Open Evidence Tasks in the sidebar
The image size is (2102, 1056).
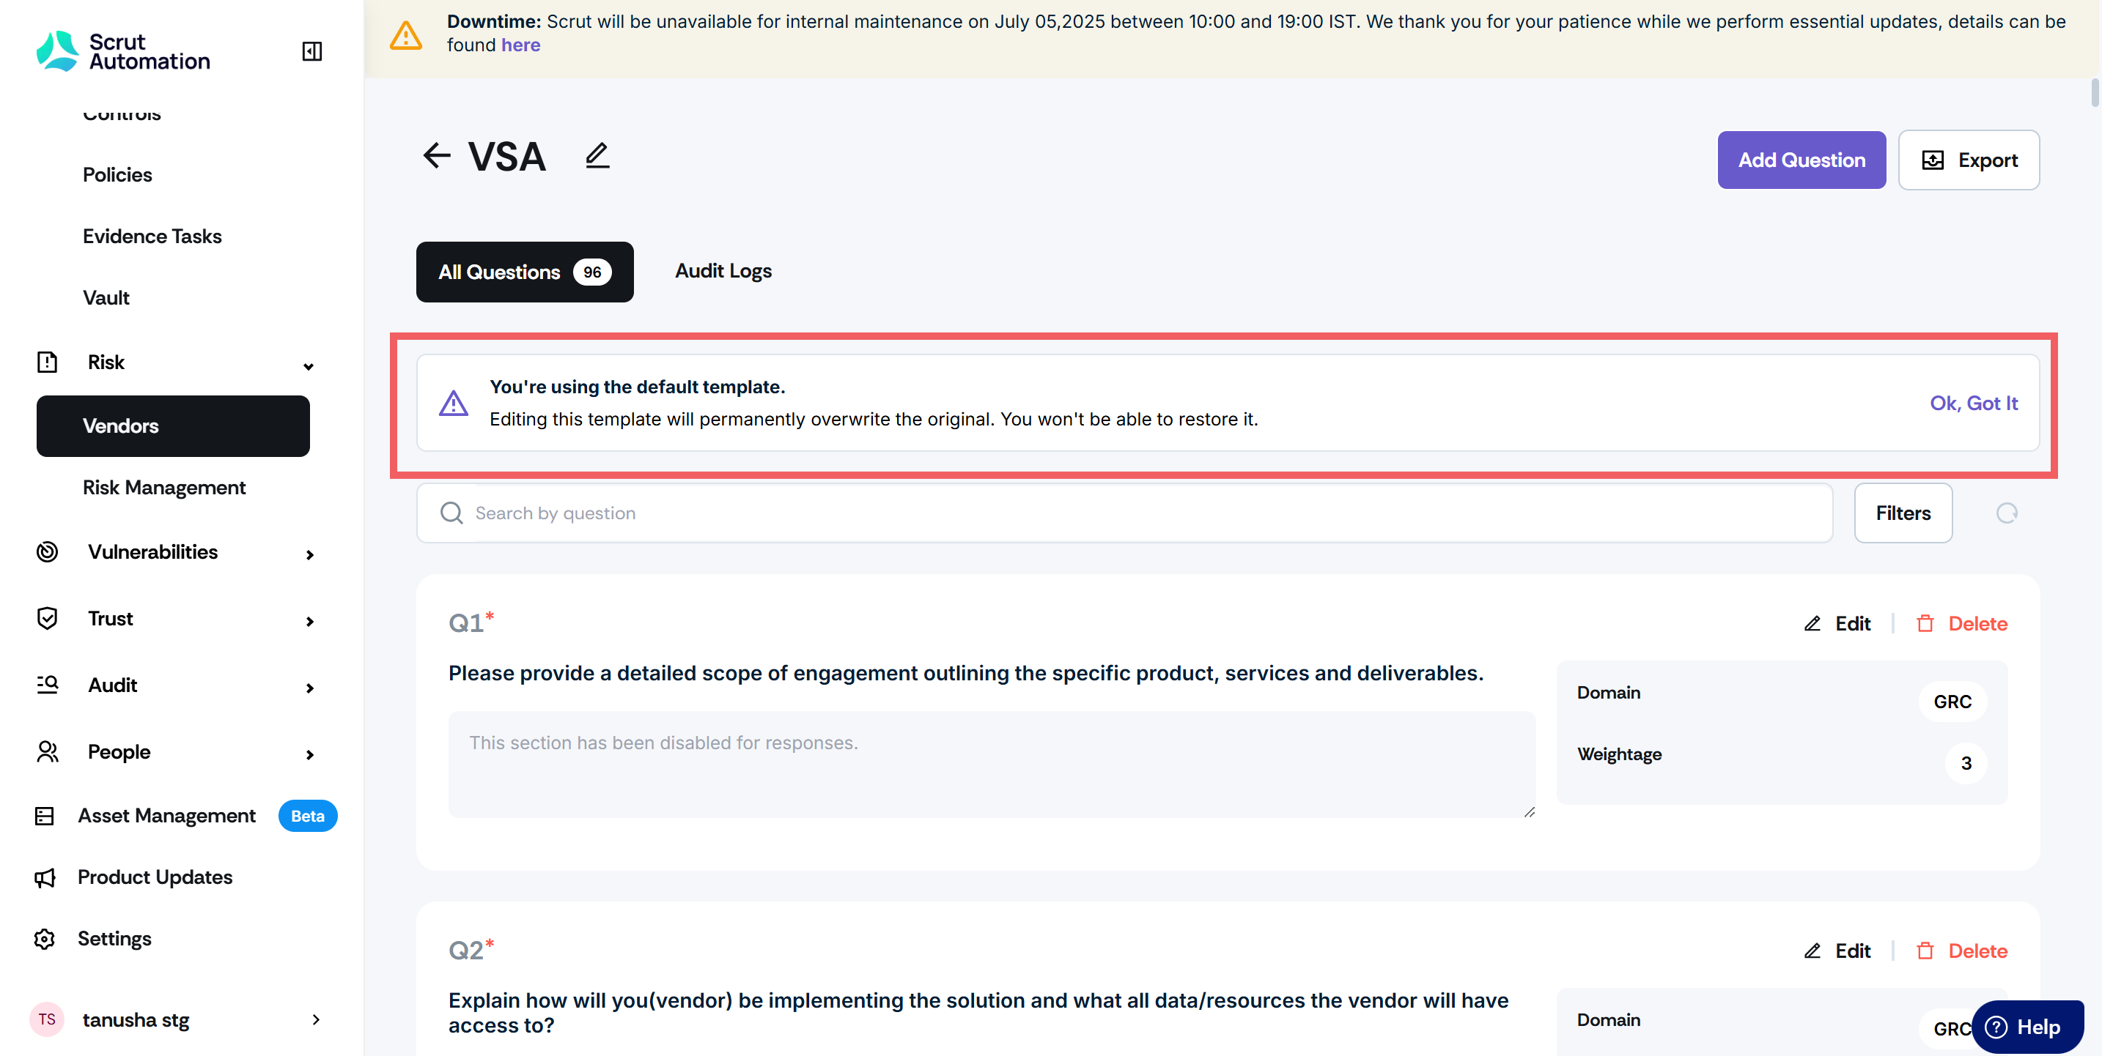(152, 237)
